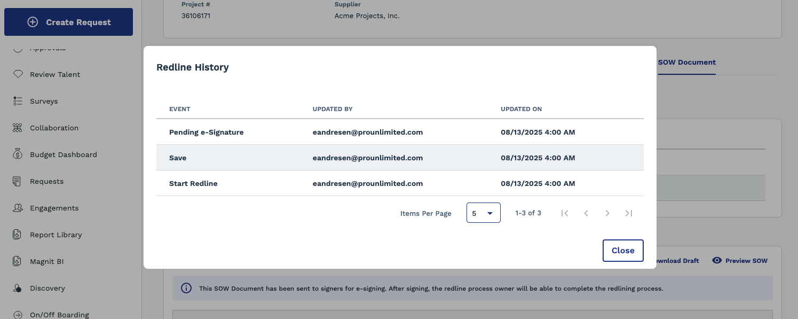The width and height of the screenshot is (798, 319).
Task: Close the Redline History dialog
Action: 622,251
